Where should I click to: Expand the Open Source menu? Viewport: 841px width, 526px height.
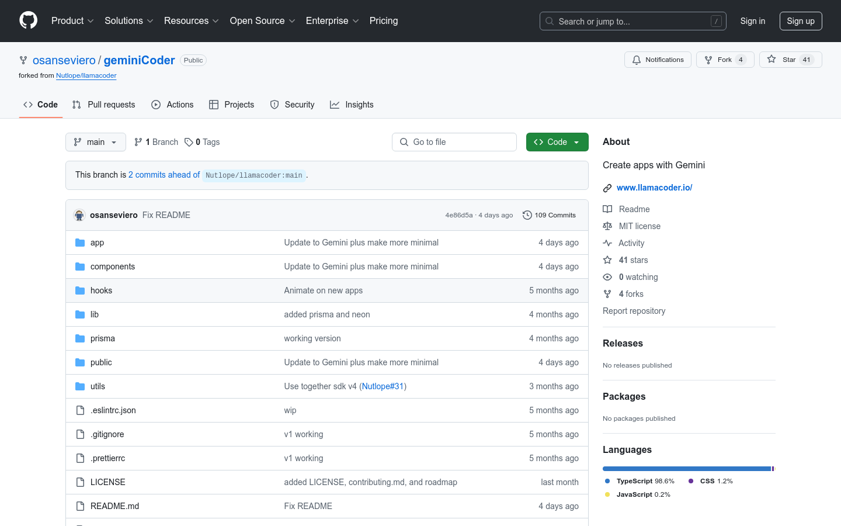click(x=263, y=20)
